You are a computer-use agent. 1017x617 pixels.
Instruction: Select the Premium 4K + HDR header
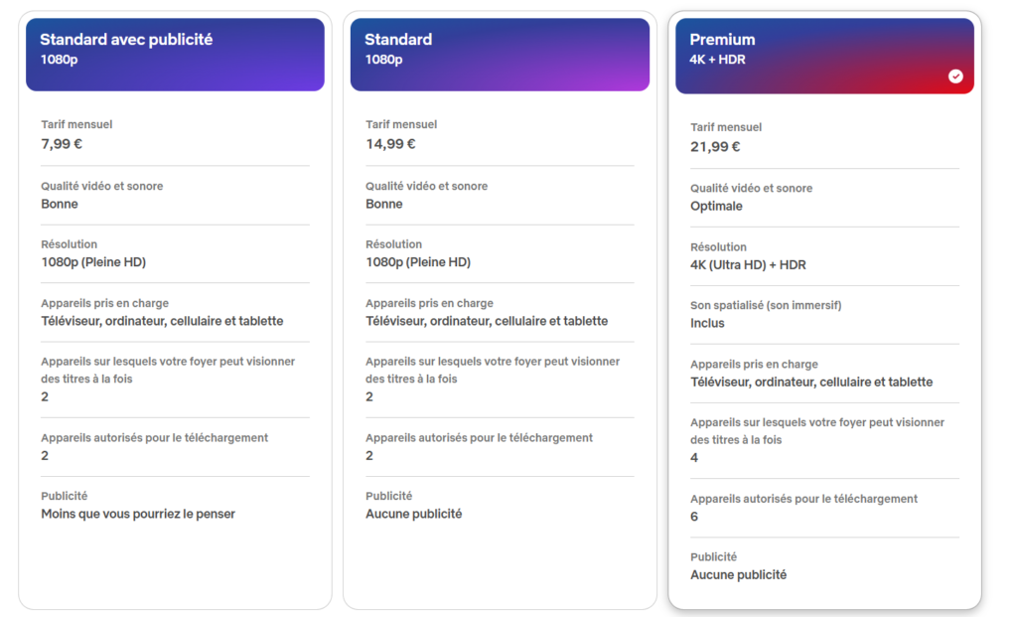coord(824,56)
